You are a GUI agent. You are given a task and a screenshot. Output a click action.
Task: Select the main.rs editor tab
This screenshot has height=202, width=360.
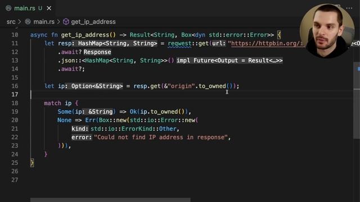pos(28,8)
